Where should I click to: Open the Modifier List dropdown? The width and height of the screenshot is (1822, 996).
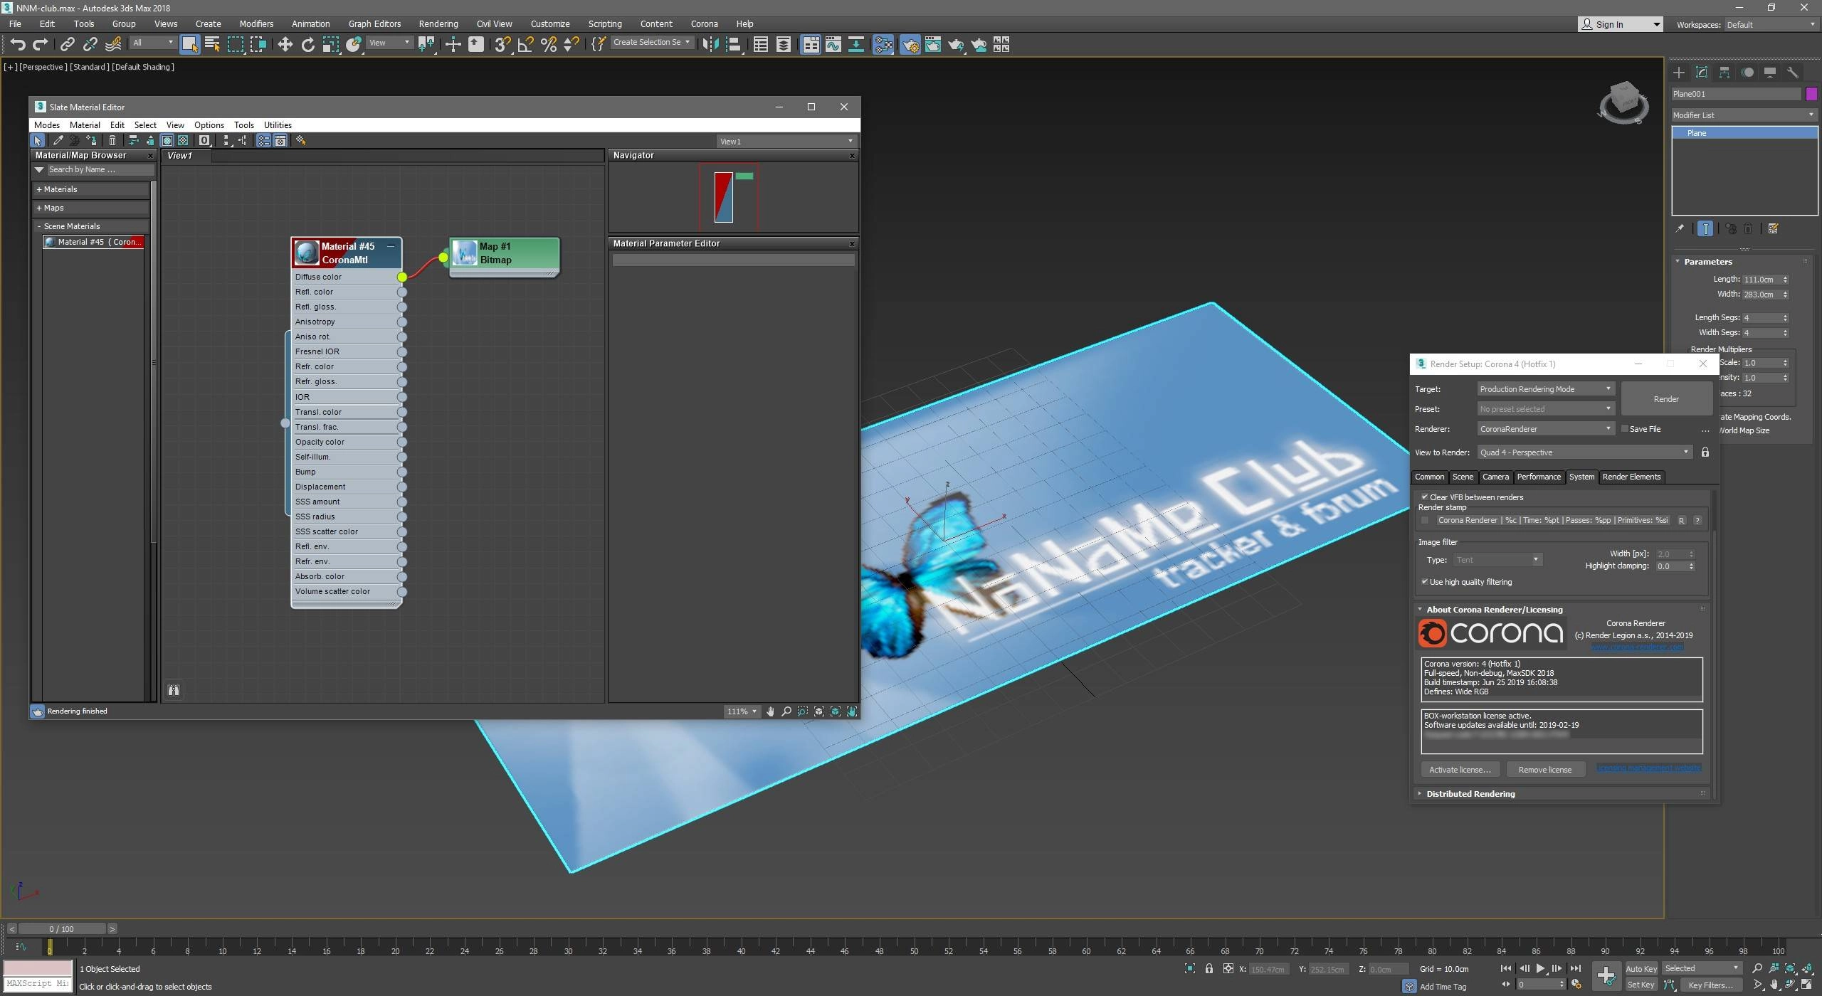[x=1744, y=115]
